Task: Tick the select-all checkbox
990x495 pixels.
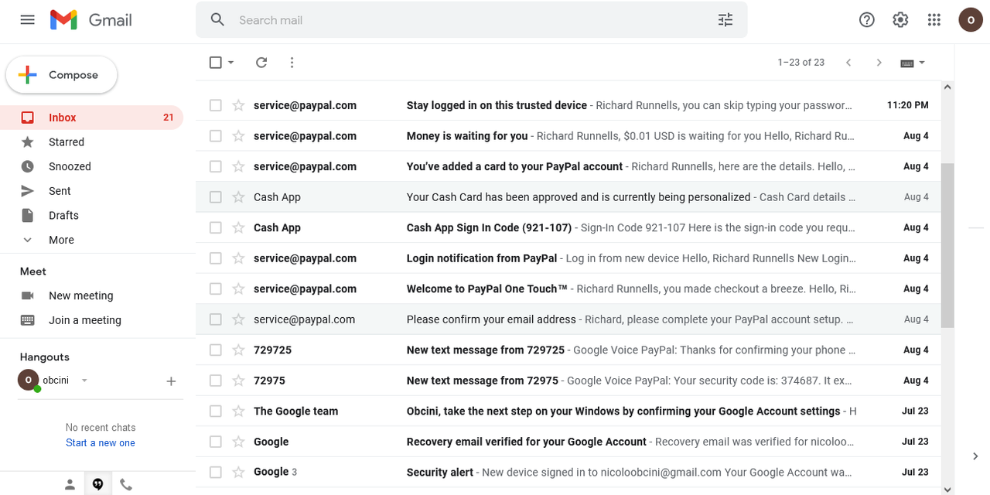Action: [216, 63]
